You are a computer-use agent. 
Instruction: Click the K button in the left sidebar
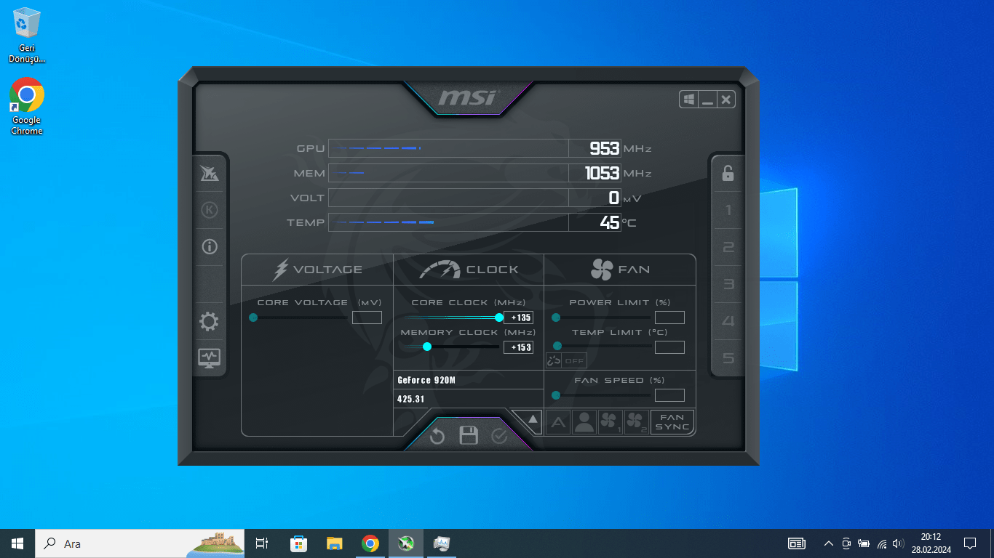(210, 210)
